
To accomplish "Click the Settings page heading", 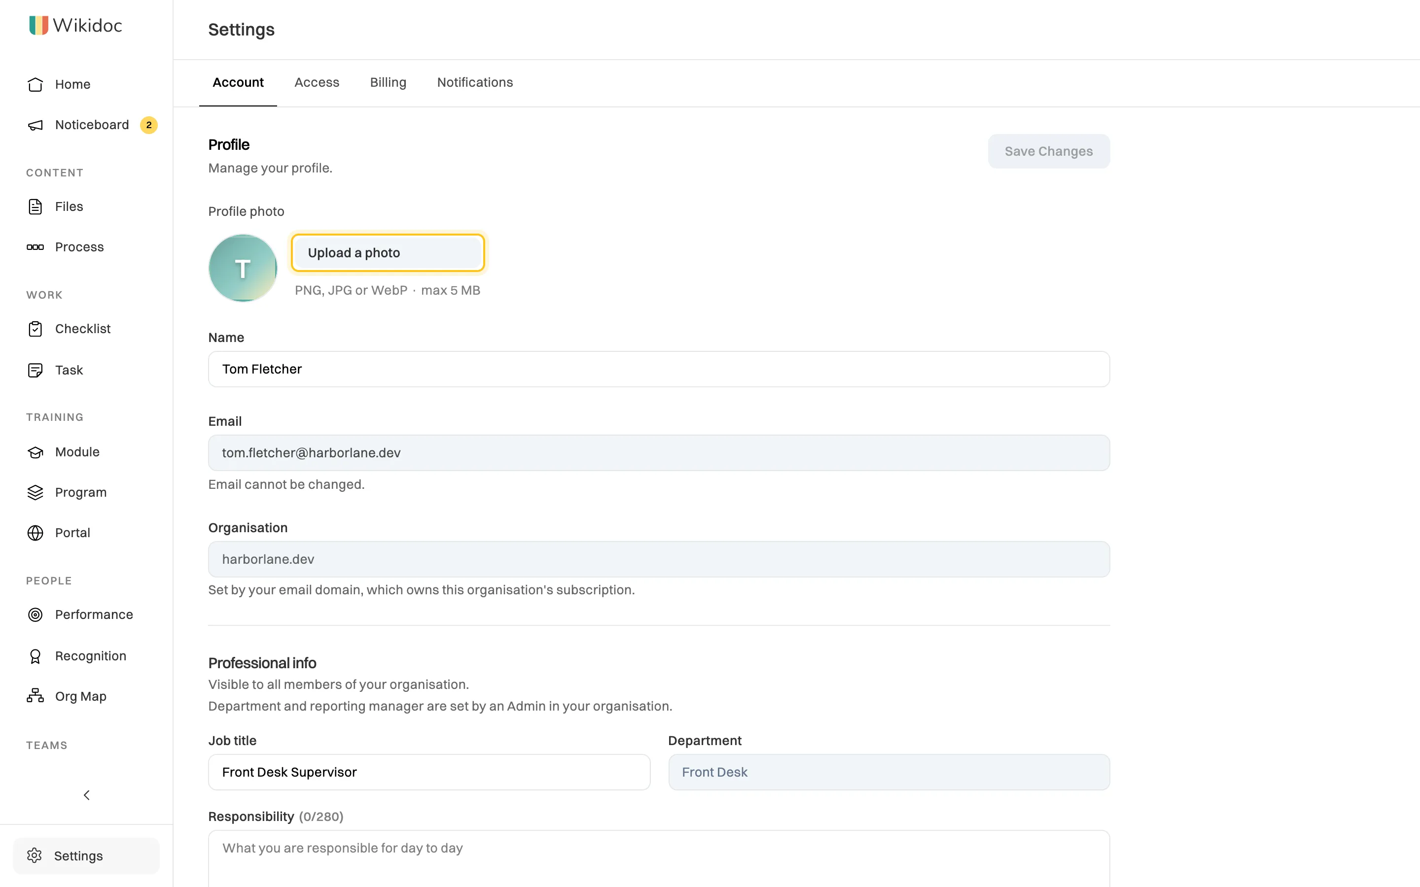I will pos(241,30).
